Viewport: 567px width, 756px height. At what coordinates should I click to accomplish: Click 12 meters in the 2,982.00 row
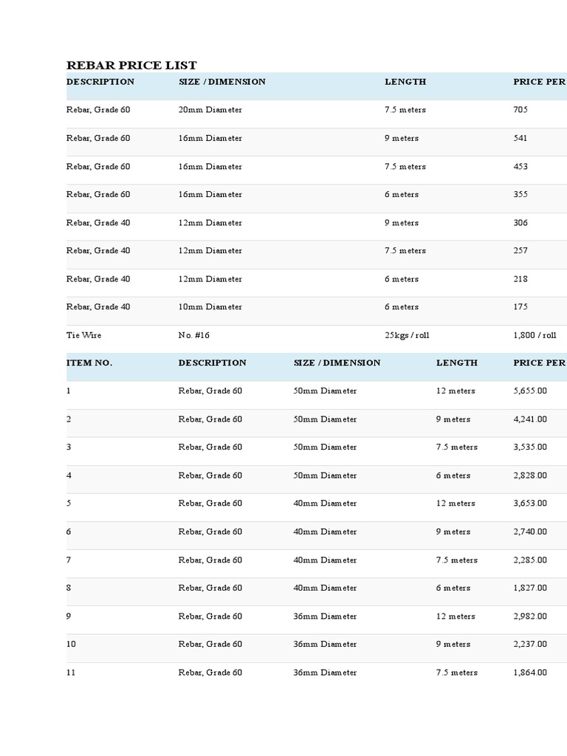[x=456, y=616]
